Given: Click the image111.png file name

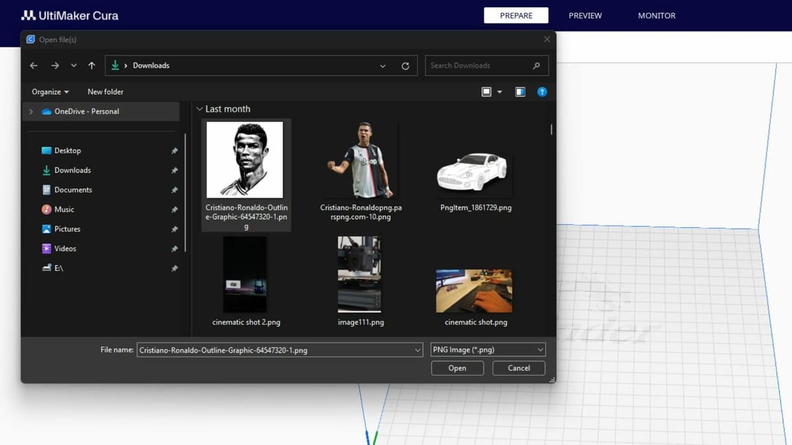Looking at the screenshot, I should point(360,322).
